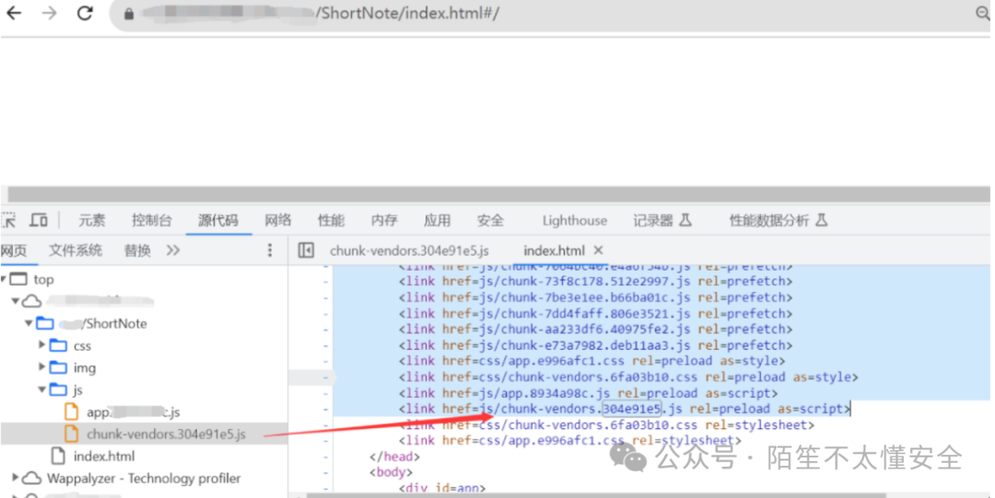Click the css folder icon
Screen dimensions: 995x498
tap(58, 346)
